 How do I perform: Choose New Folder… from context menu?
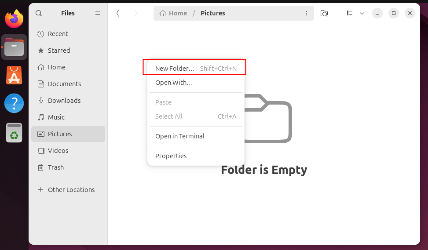[x=196, y=69]
